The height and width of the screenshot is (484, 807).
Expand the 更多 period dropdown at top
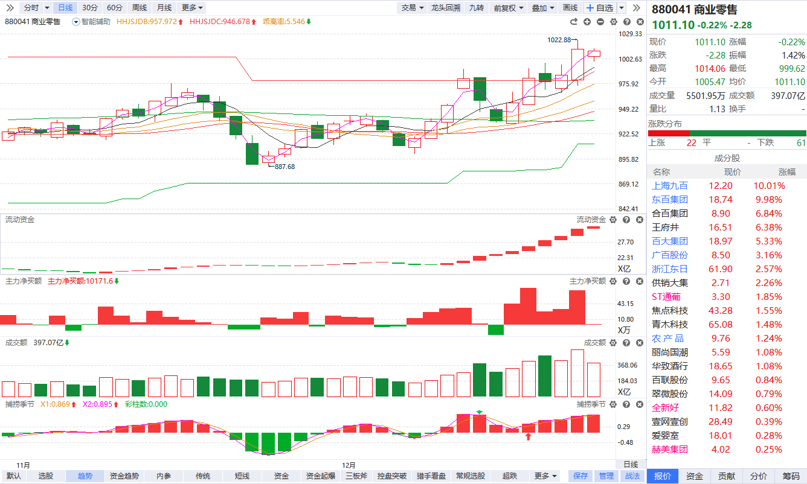coord(192,8)
